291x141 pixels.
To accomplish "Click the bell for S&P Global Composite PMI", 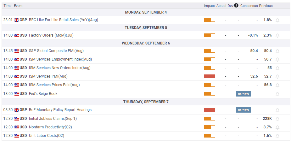I will pos(277,51).
